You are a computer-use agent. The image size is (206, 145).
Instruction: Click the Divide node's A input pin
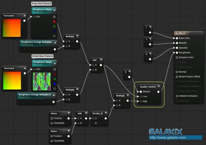click(93, 118)
